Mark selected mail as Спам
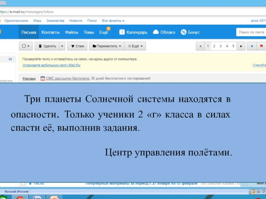This screenshot has width=266, height=199. click(x=77, y=46)
